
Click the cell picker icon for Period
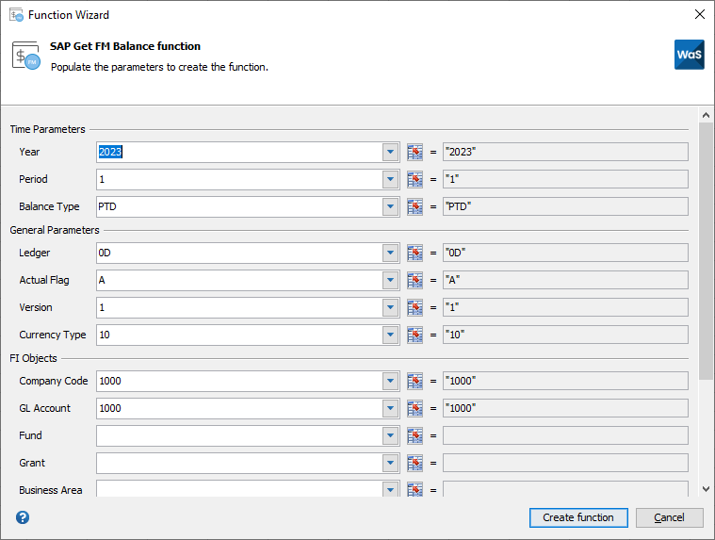(414, 179)
